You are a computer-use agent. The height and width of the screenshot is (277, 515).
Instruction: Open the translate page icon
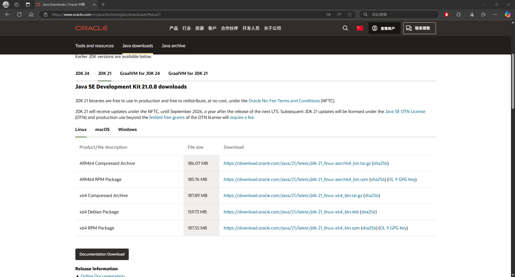tap(328, 14)
